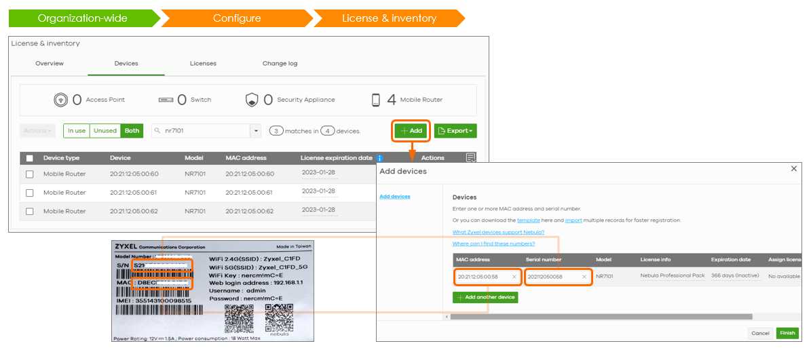Open the Export dropdown menu
The image size is (811, 350).
coord(455,131)
